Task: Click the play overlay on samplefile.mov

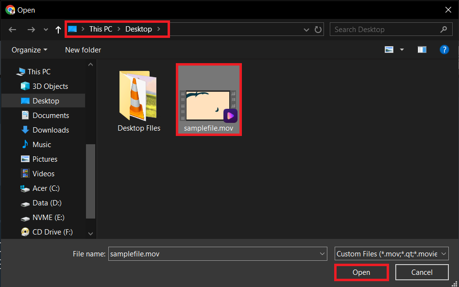Action: click(230, 116)
